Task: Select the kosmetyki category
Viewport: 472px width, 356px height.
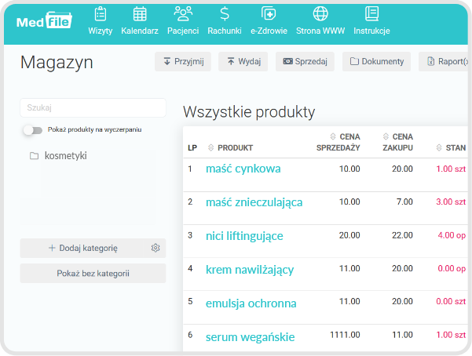Action: [66, 156]
